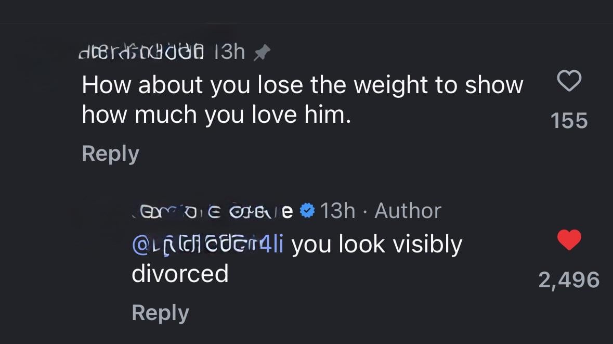The image size is (613, 344).
Task: Click the dark header strip above the comments
Action: (306, 11)
